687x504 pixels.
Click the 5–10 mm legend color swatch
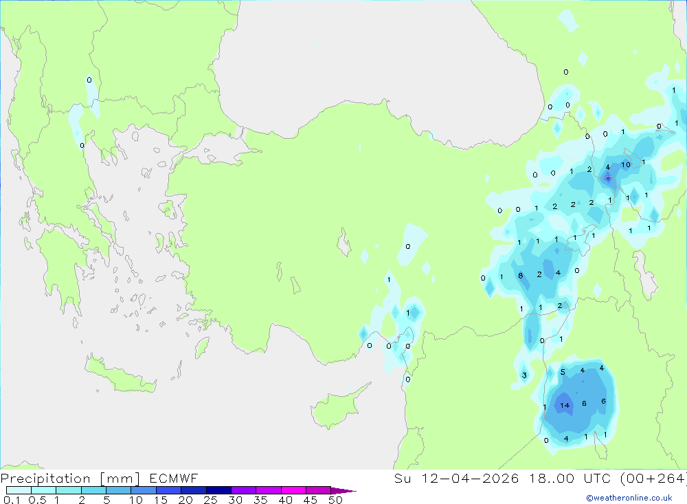118,490
